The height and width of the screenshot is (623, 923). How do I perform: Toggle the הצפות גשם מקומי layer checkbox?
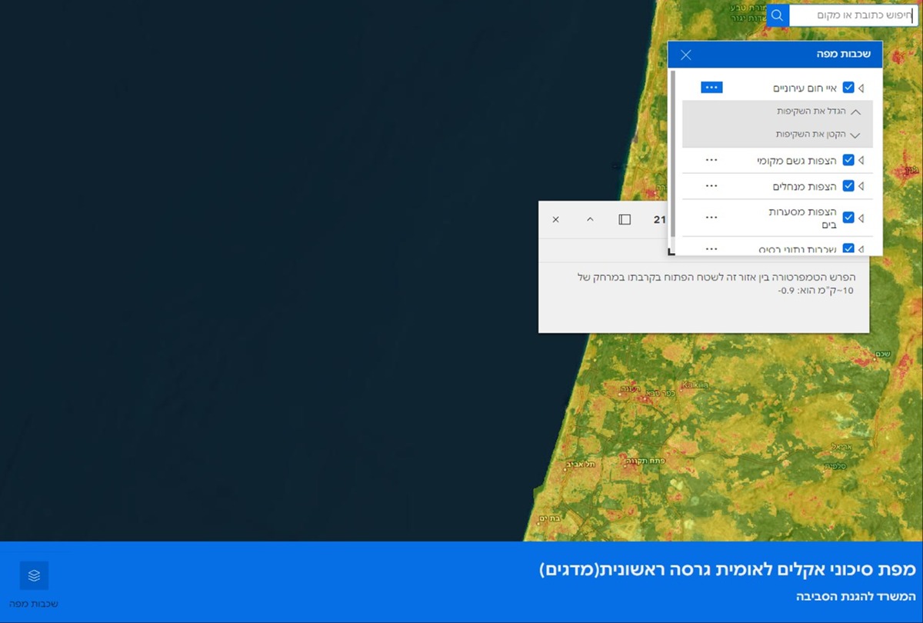tap(848, 160)
